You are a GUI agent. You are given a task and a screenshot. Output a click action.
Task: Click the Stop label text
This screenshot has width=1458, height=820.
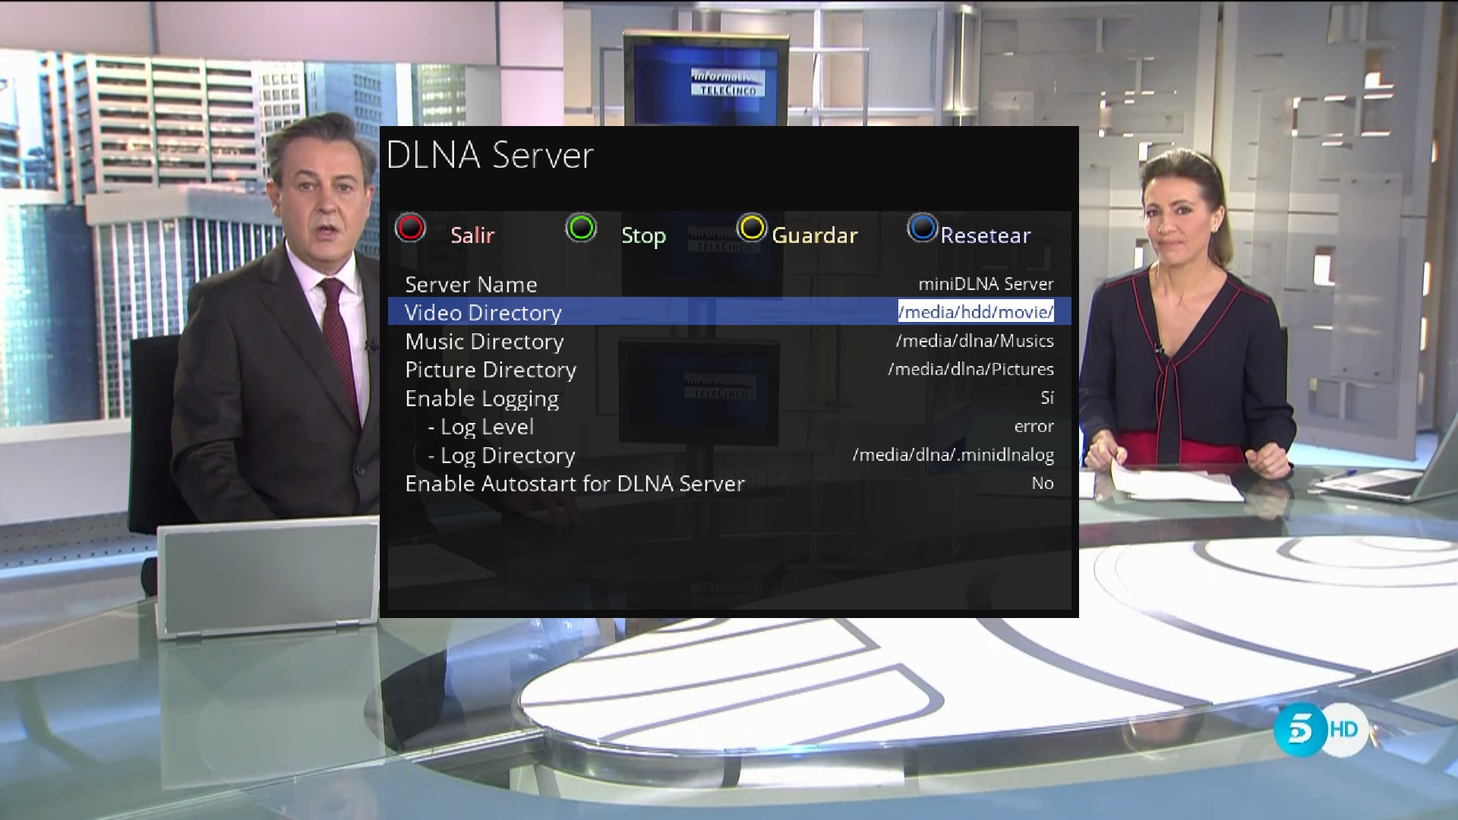(x=643, y=235)
